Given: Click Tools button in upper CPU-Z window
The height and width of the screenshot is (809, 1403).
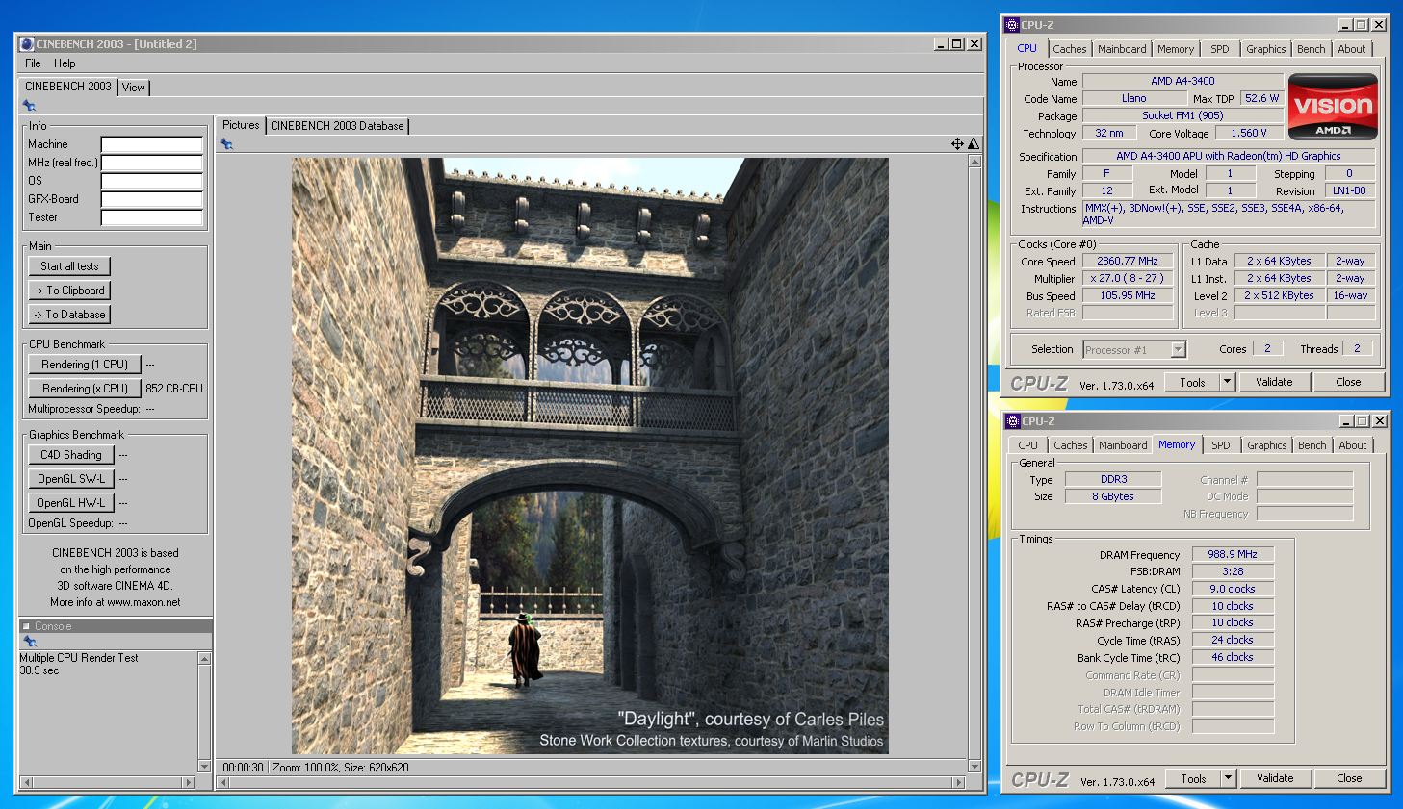Looking at the screenshot, I should coord(1192,382).
